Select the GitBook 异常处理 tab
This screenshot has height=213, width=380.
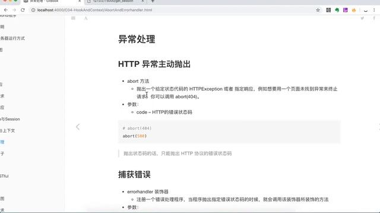coord(45,1)
